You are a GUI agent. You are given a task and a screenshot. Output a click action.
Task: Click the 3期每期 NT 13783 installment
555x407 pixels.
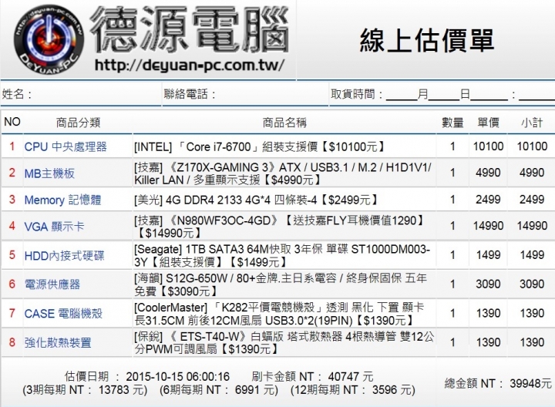click(x=85, y=390)
